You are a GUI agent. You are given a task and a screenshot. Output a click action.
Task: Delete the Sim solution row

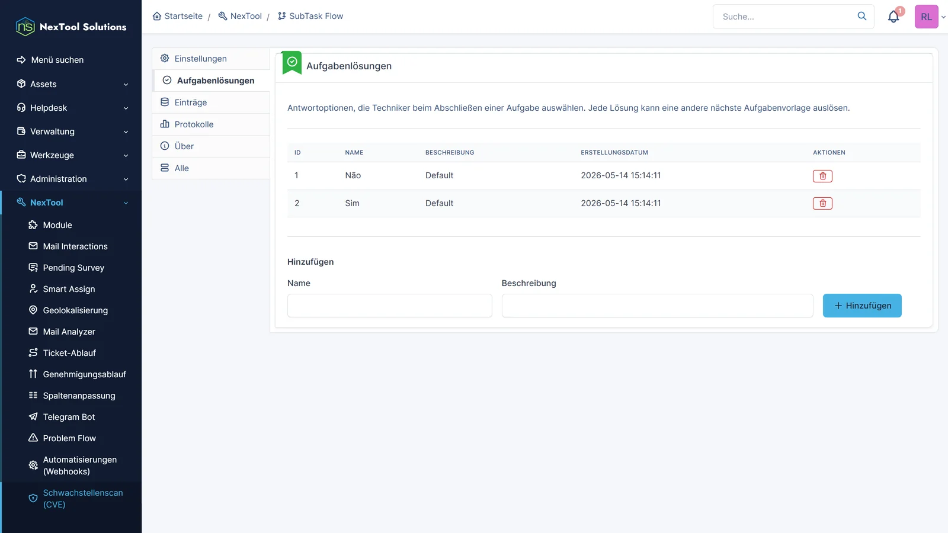[x=822, y=203]
